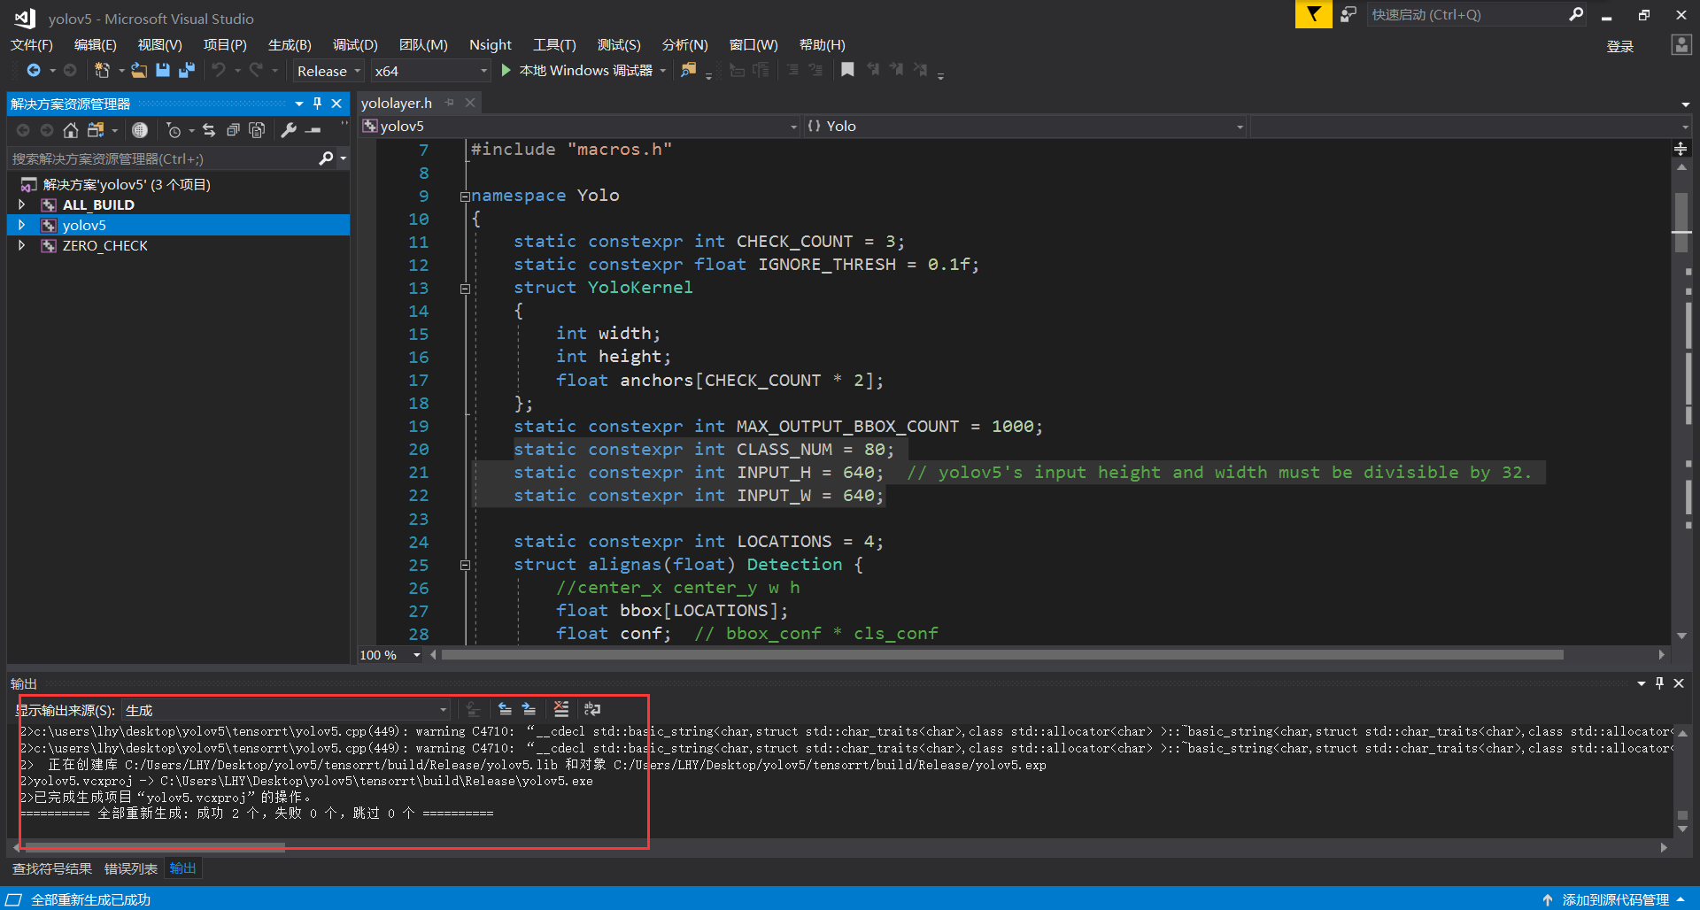1700x910 pixels.
Task: Pin the Solution Explorer panel
Action: coord(317,104)
